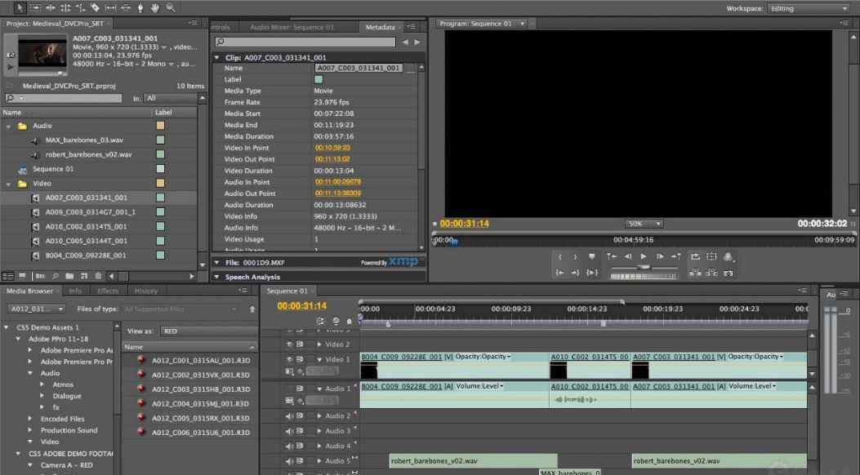Select the Ripple Edit tool

pos(51,7)
